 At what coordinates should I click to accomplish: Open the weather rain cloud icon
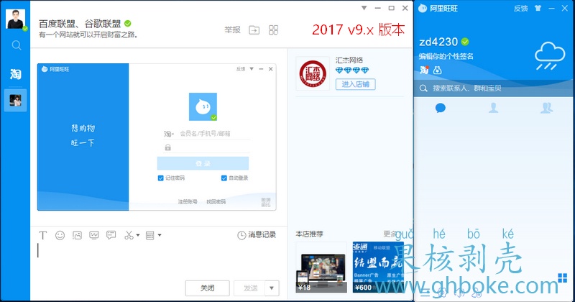[549, 56]
